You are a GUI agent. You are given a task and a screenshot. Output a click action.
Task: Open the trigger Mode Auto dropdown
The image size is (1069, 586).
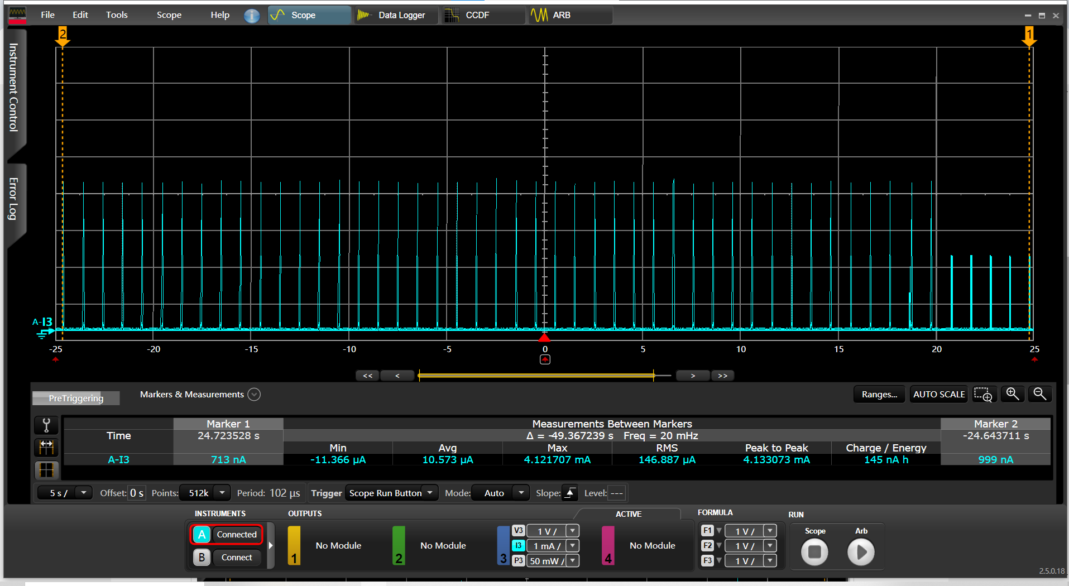[x=500, y=493]
